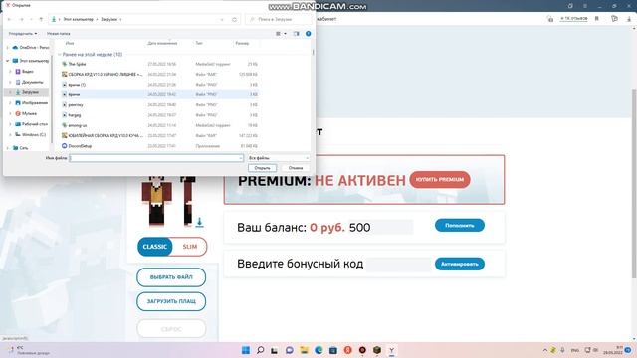Viewport: 637px width, 358px height.
Task: Select The Spike file in list
Action: click(x=159, y=64)
